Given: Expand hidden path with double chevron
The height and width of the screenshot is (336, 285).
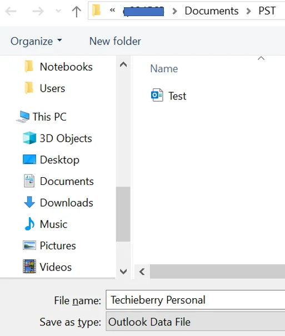Looking at the screenshot, I should pyautogui.click(x=112, y=10).
